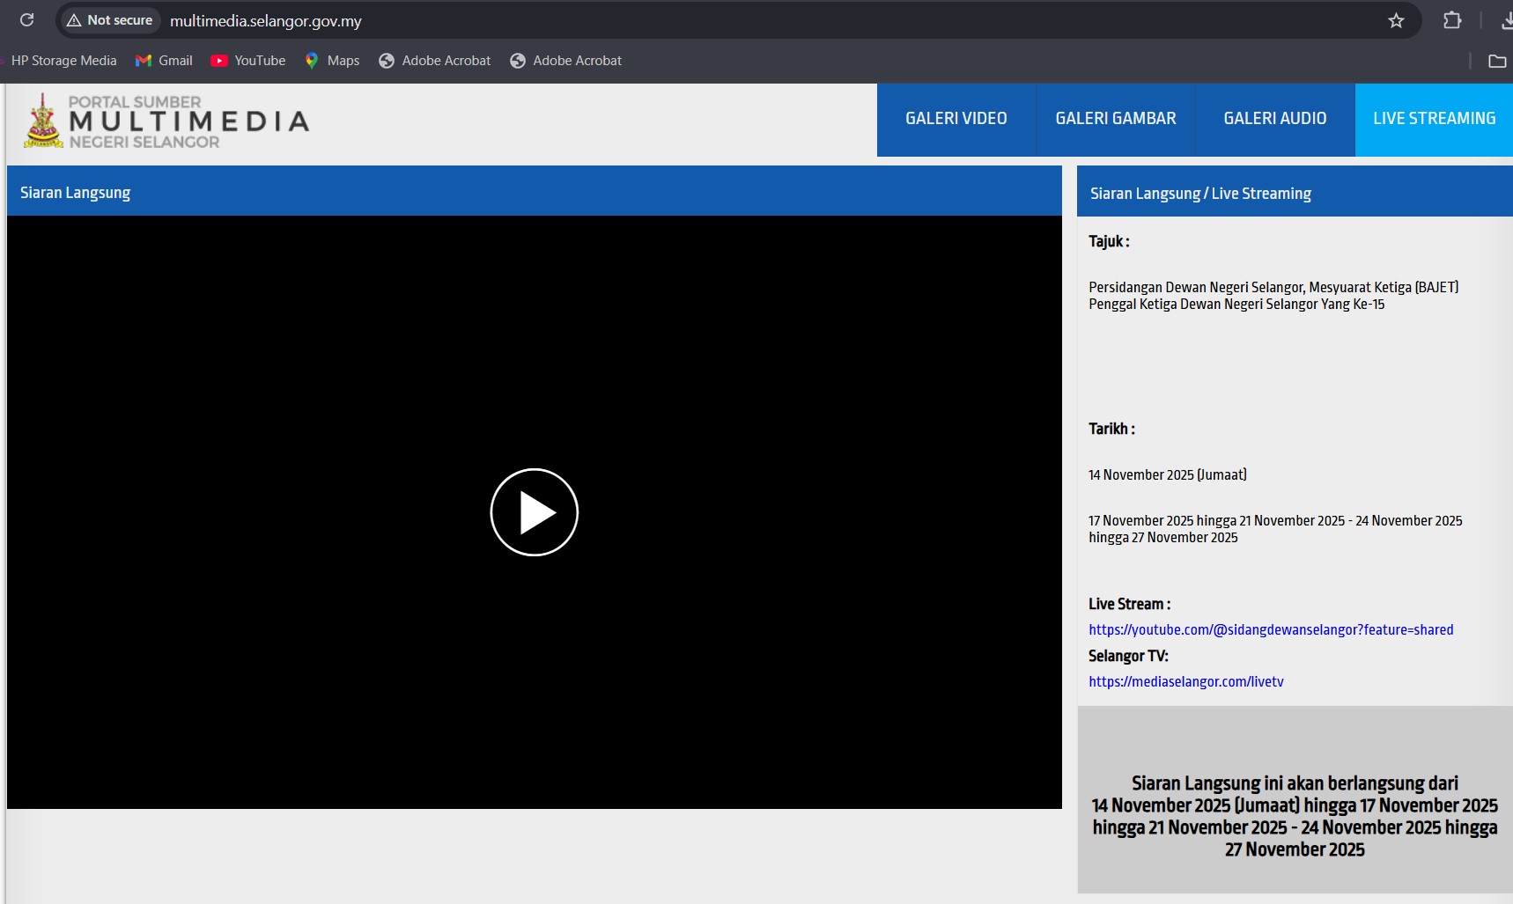
Task: Open the Galeri Audio tab
Action: tap(1274, 119)
